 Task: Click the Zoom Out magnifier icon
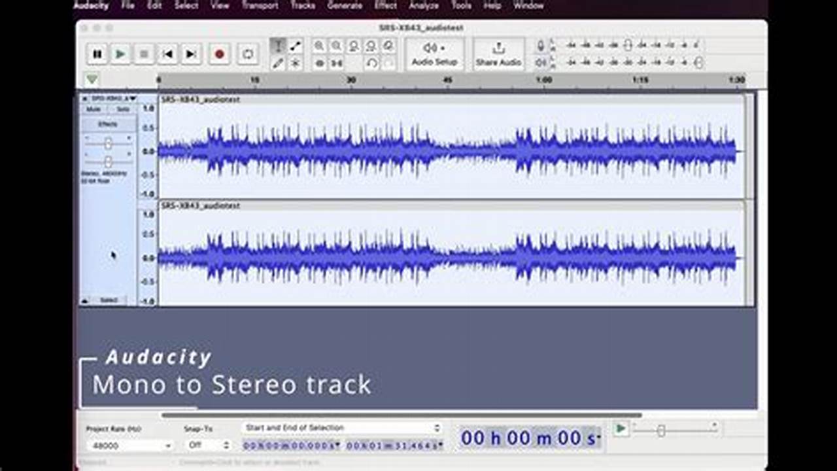(336, 46)
